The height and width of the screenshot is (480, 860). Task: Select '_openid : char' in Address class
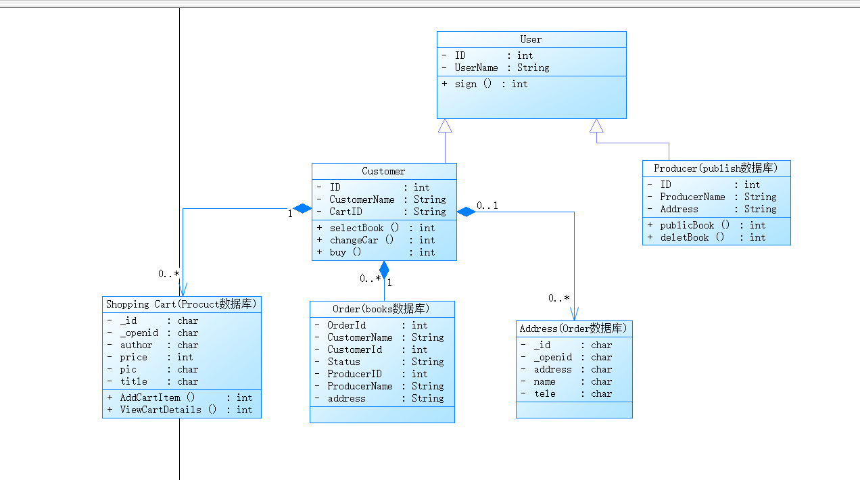567,357
